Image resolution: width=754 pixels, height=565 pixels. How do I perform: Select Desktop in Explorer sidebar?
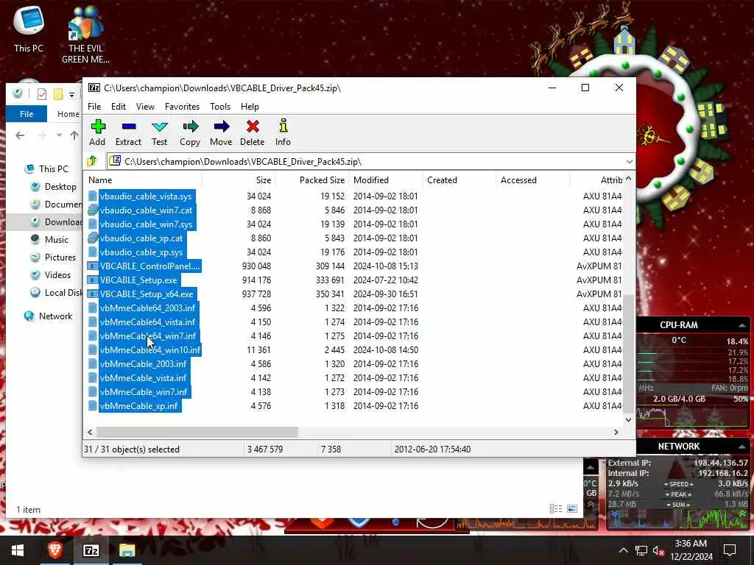click(54, 187)
